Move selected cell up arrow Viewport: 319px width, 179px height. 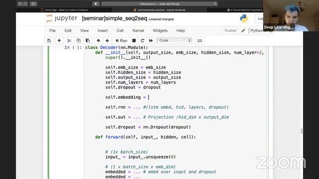point(98,41)
